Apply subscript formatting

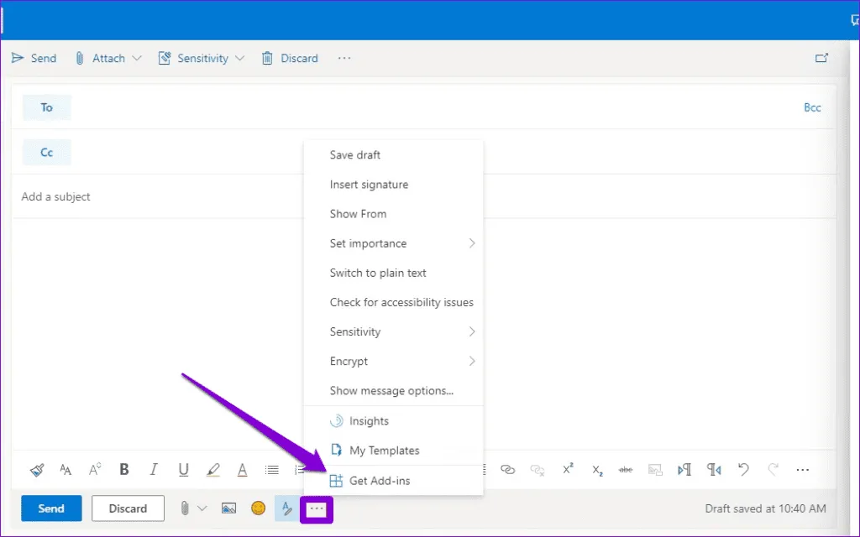point(597,470)
